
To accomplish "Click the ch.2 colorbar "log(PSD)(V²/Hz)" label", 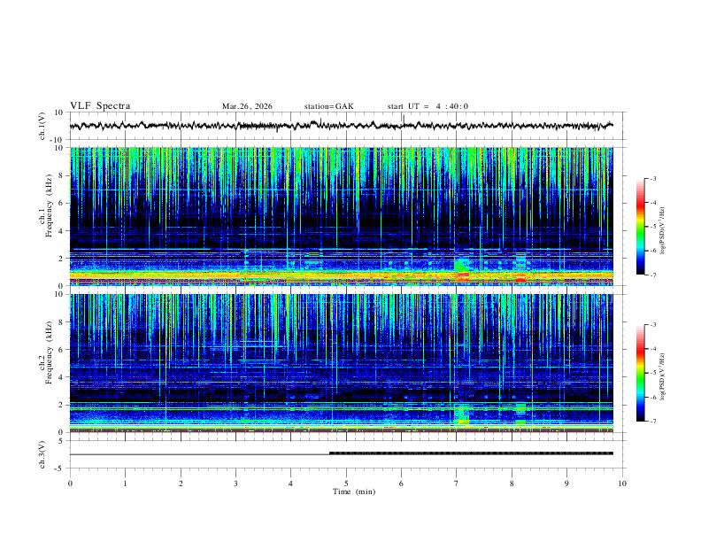I will 663,376.
